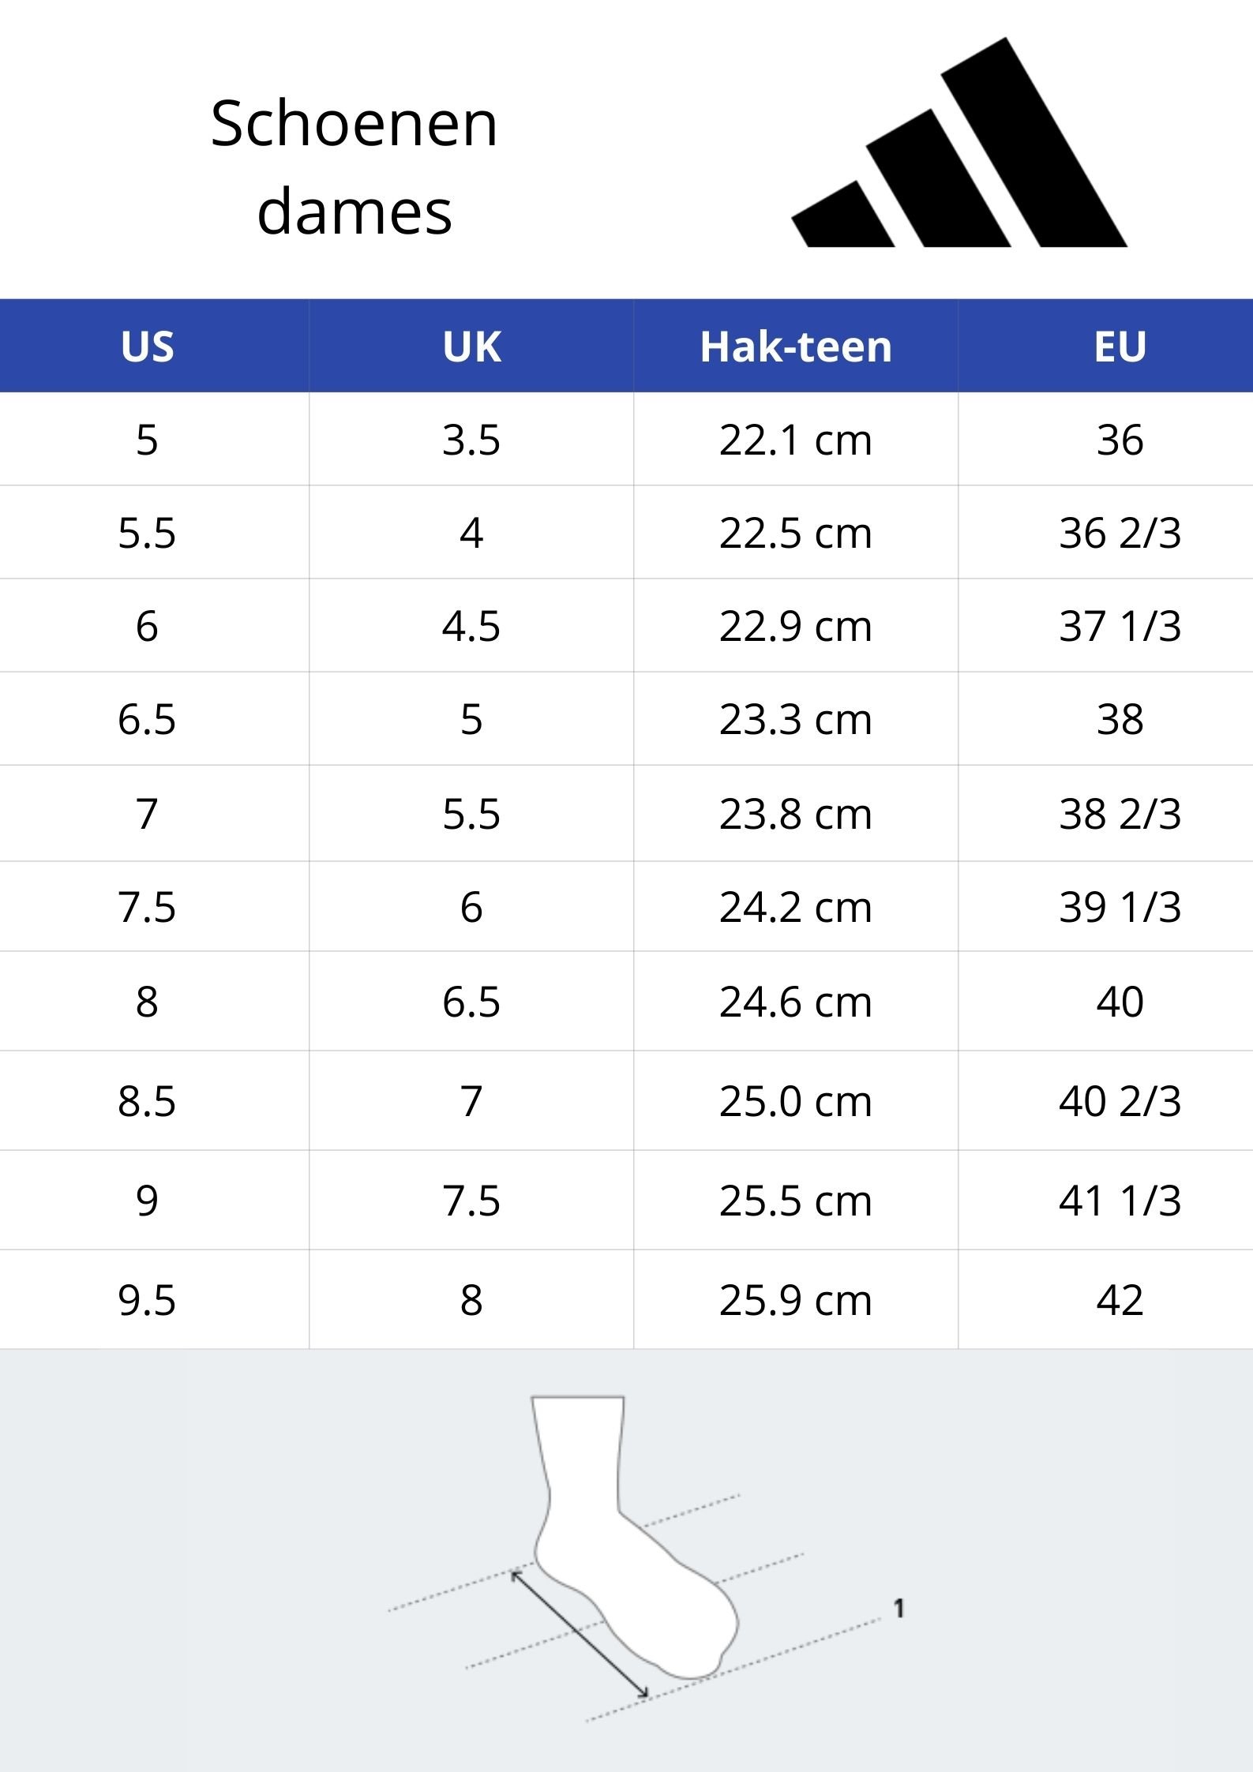Select the 22.1 cm length cell
Viewport: 1253px width, 1772px height.
coord(796,440)
